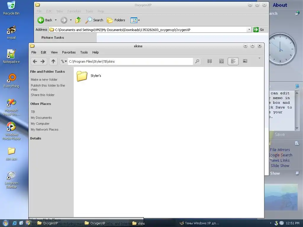Open the Tools menu in skins window
Screen dimensions: 303x227
tap(84, 52)
